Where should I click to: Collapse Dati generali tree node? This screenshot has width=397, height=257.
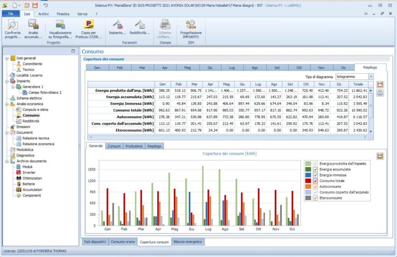7,58
